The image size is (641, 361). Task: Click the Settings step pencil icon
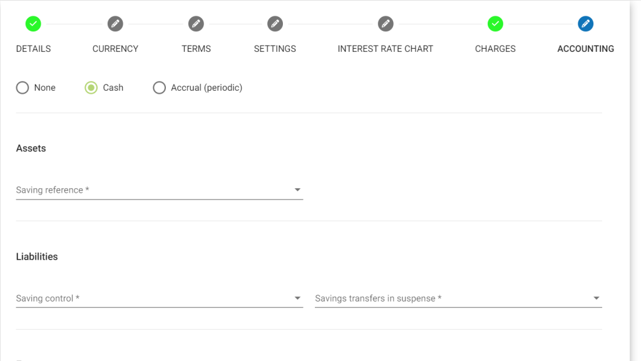click(x=275, y=24)
